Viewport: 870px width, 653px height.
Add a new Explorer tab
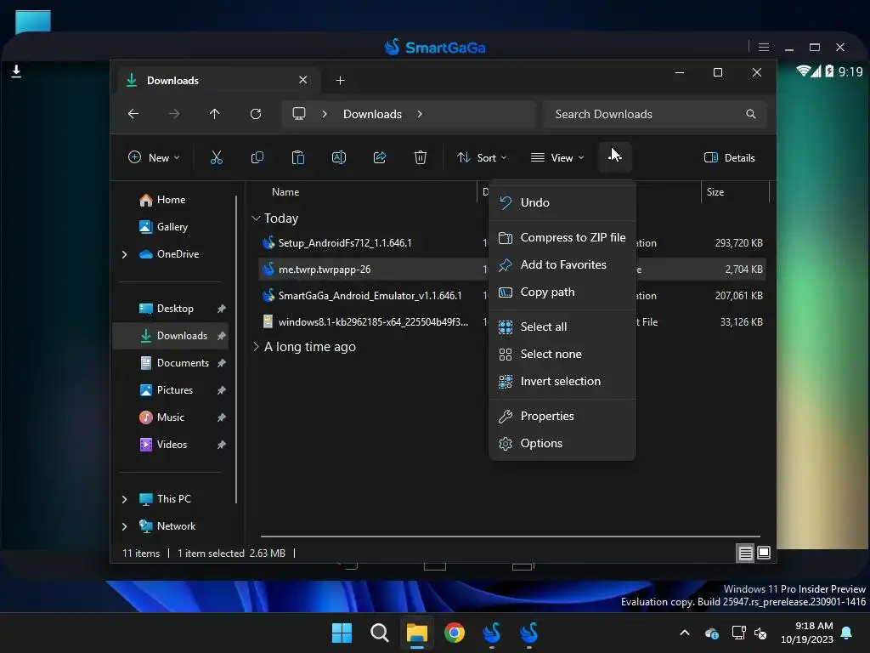[x=340, y=81]
